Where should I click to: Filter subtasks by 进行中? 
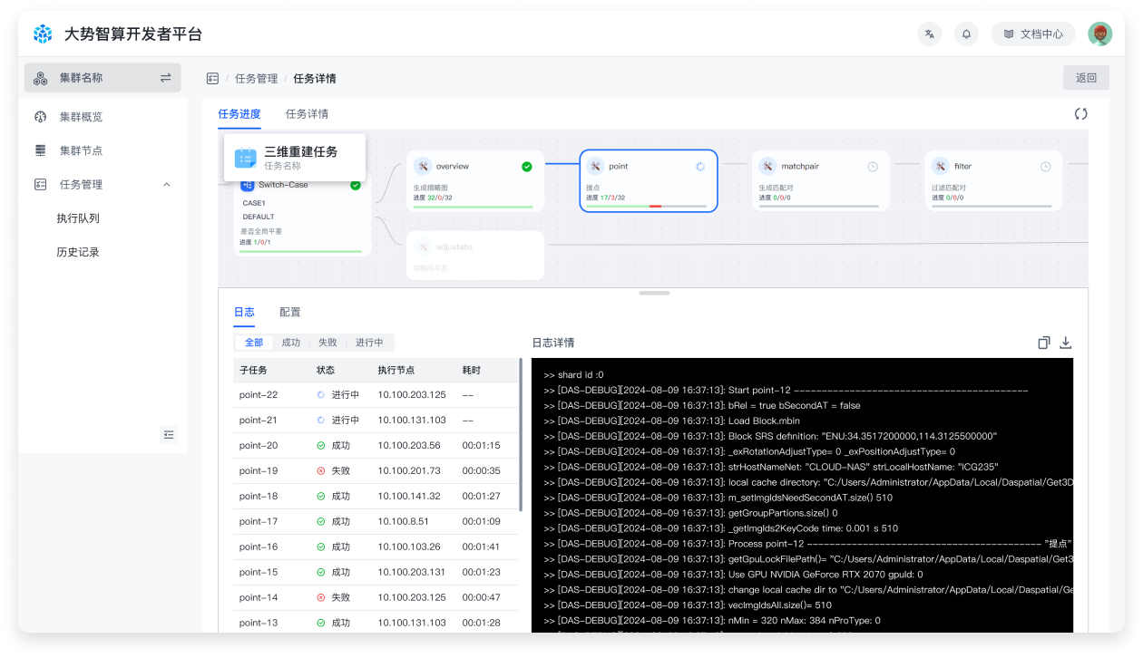(x=369, y=344)
